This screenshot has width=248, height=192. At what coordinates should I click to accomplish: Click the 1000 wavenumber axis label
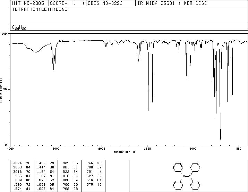coord(193,149)
